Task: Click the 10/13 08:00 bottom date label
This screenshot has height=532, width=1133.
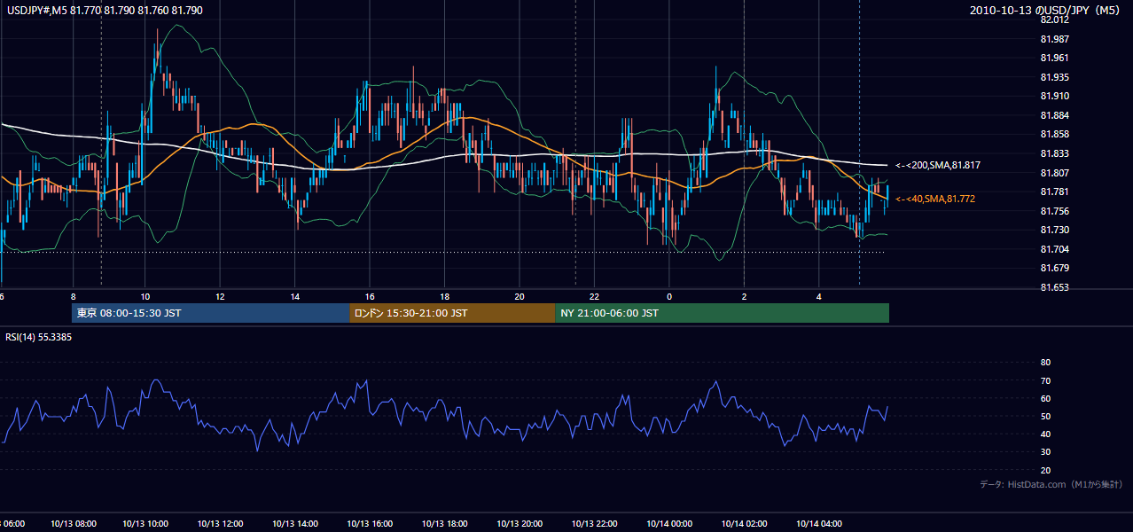Action: pyautogui.click(x=74, y=524)
